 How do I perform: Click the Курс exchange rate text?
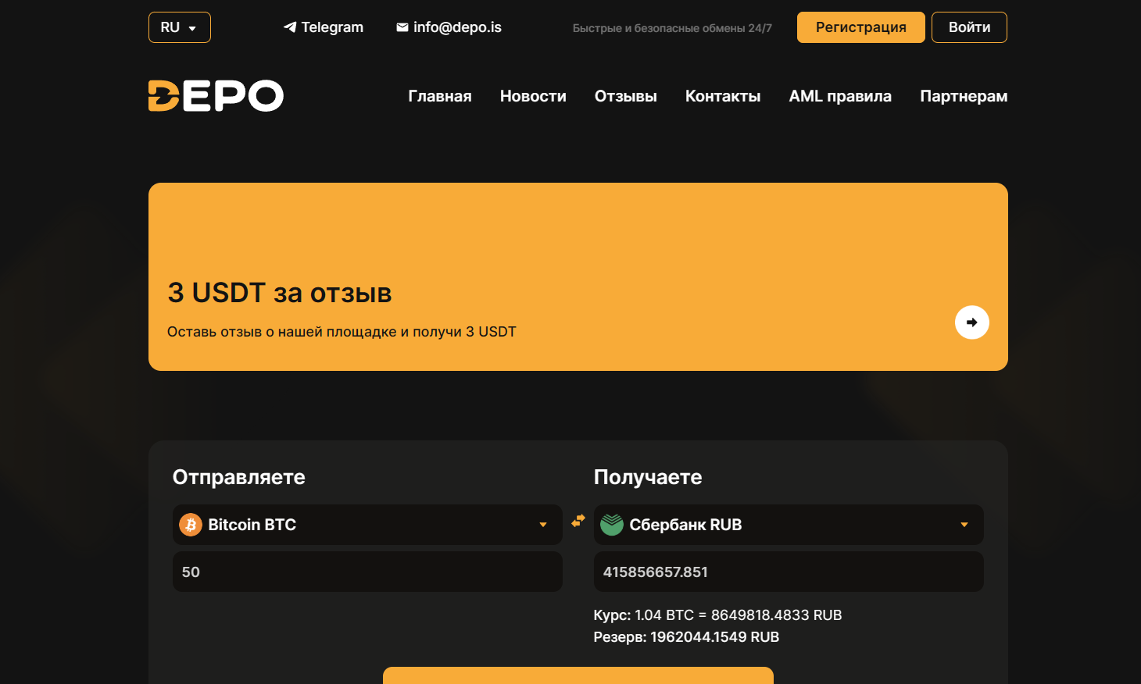tap(717, 615)
